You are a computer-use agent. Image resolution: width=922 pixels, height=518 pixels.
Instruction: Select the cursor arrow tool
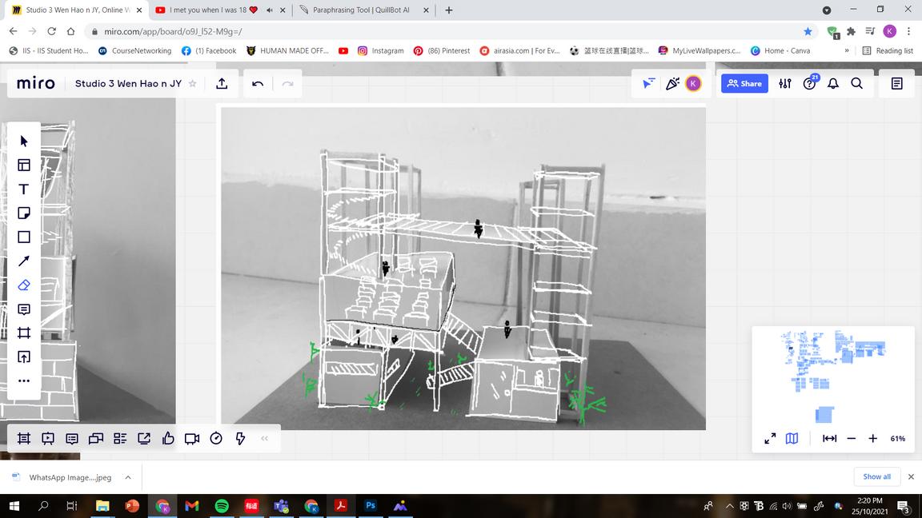(x=23, y=141)
